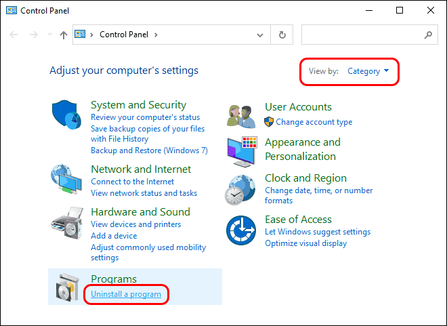
Task: Open Backup and Restore (Windows 7)
Action: [150, 150]
